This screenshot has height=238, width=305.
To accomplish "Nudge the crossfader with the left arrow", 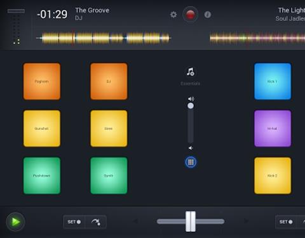I will tap(135, 221).
